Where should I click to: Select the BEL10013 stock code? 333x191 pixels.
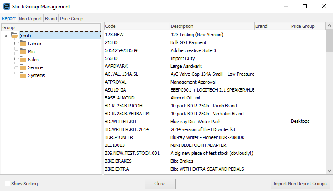115,145
